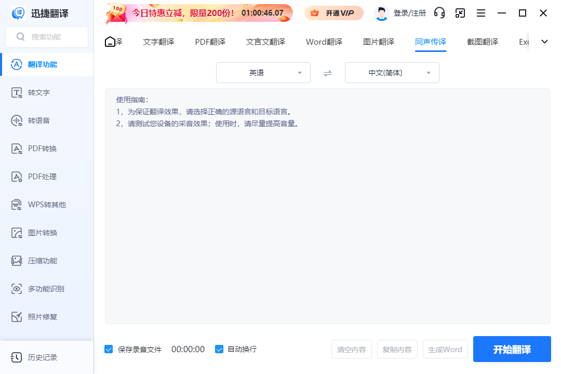Click the 今日特惠立减 promotion banner text
Screen dimensions: 561x374
[x=183, y=13]
